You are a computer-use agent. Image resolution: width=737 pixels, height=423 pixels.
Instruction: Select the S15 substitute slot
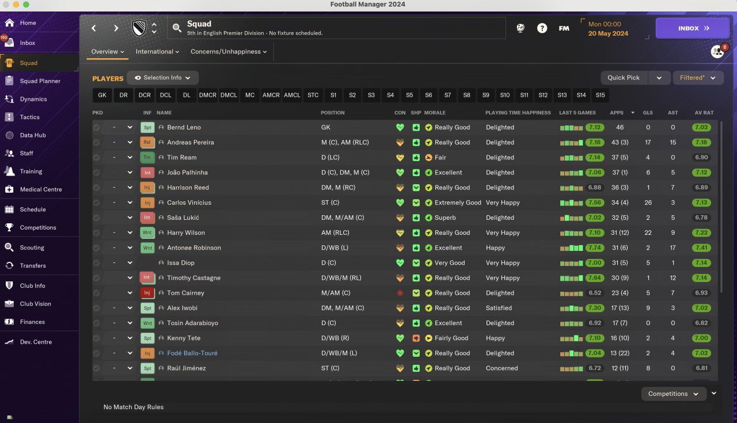pyautogui.click(x=600, y=95)
